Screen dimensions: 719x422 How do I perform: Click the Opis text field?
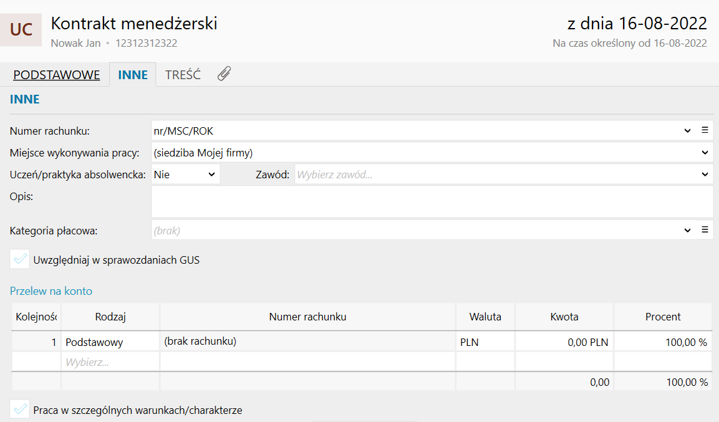point(432,201)
